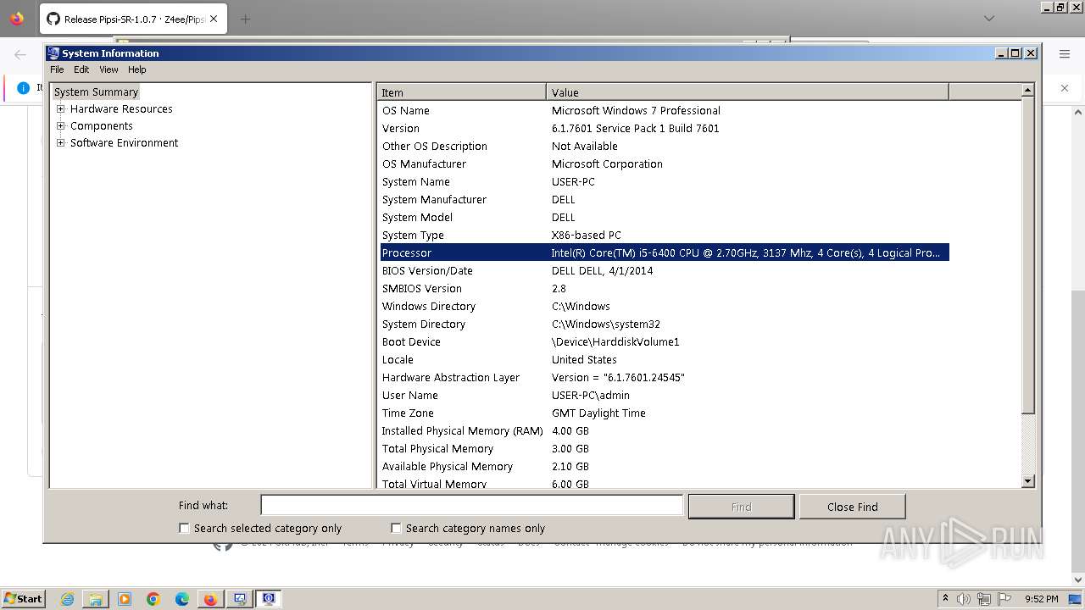This screenshot has height=610, width=1085.
Task: Open the File menu
Action: pyautogui.click(x=57, y=69)
